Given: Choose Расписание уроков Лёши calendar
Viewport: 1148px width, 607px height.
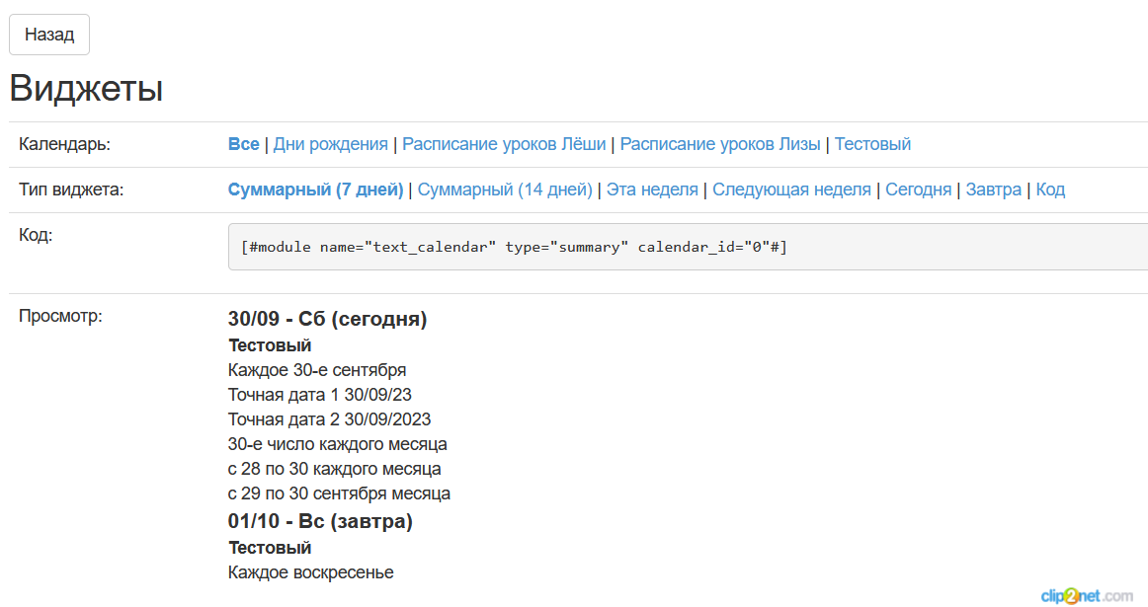Looking at the screenshot, I should pos(504,144).
